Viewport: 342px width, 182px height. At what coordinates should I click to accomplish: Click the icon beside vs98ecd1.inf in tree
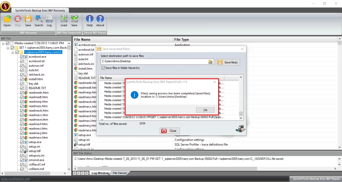(26, 165)
